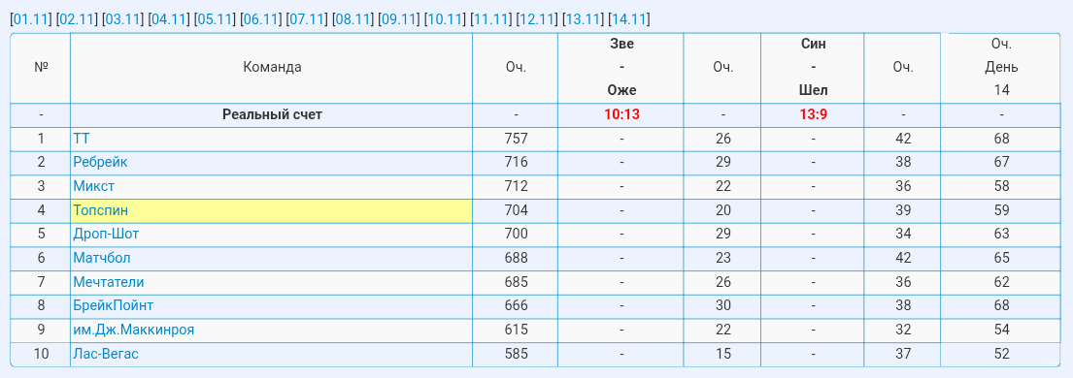View the Мечтатели team
The image size is (1073, 378).
tap(109, 282)
